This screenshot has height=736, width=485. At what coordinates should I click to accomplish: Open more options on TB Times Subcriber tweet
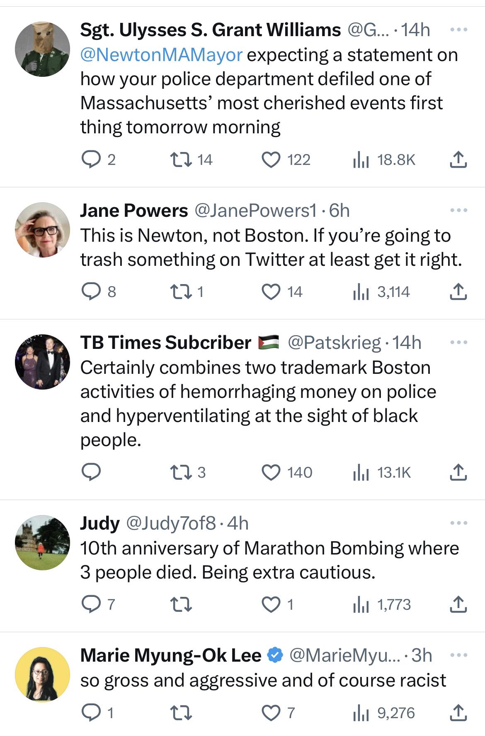coord(458,343)
